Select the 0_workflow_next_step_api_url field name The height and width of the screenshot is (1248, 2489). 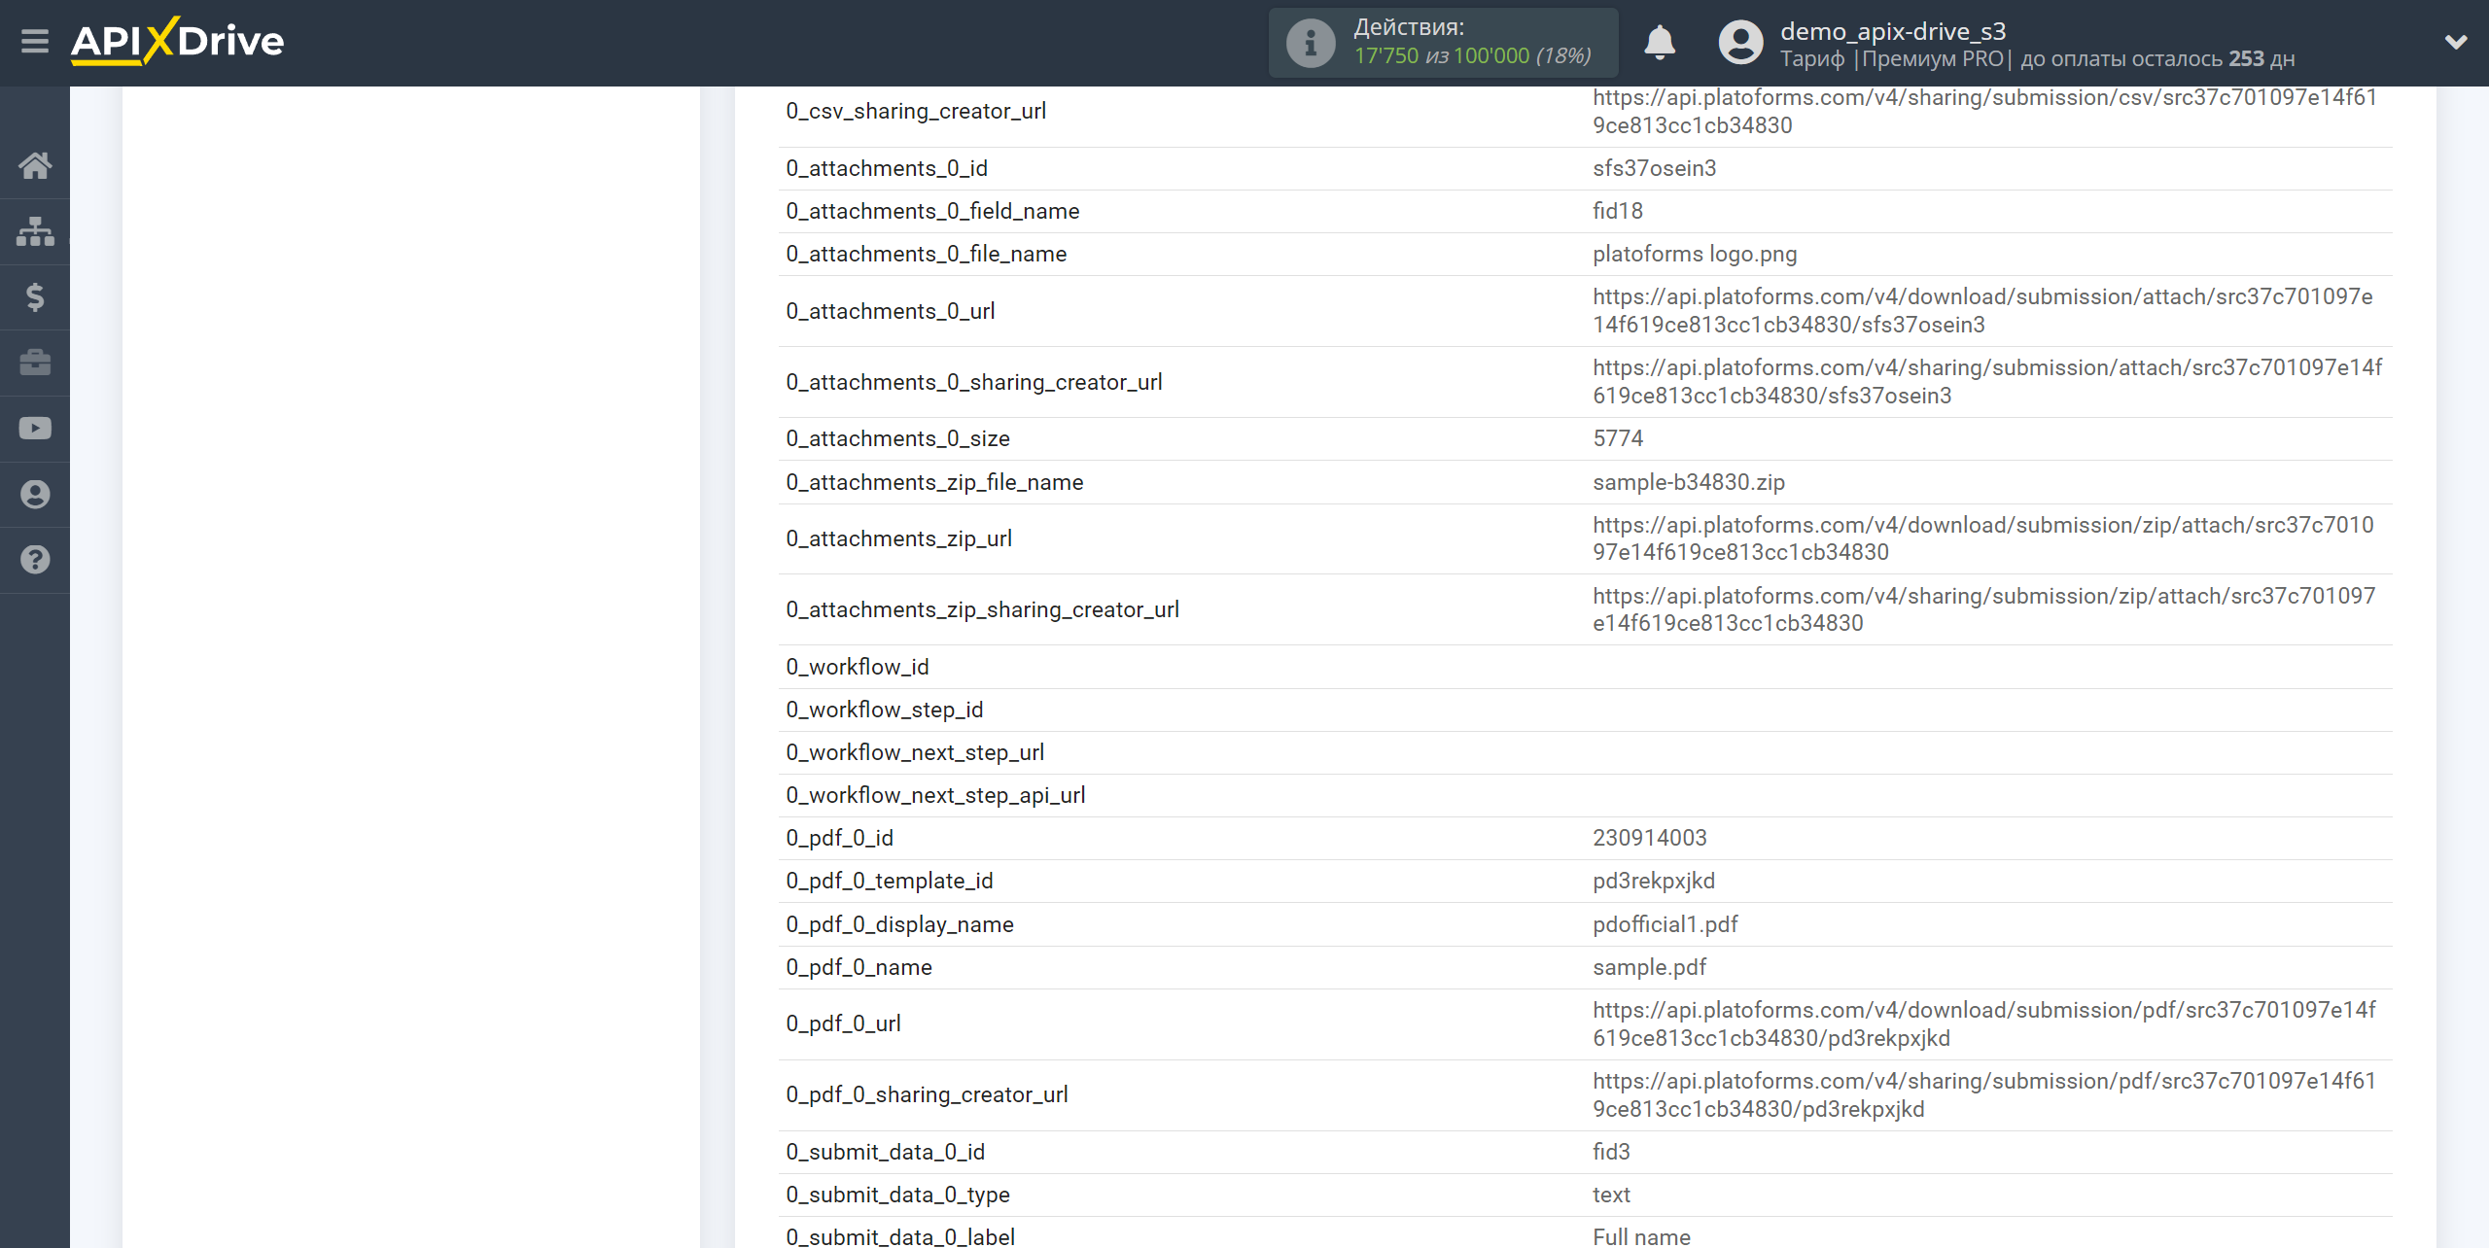tap(935, 795)
